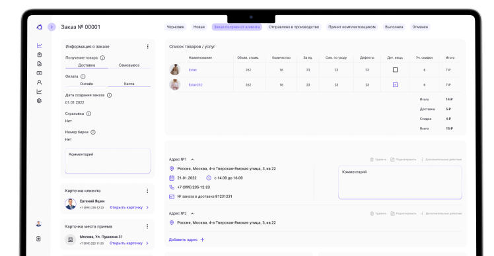Image resolution: width=494 pixels, height=256 pixels.
Task: Open the Eclair232 product link
Action: pos(195,85)
